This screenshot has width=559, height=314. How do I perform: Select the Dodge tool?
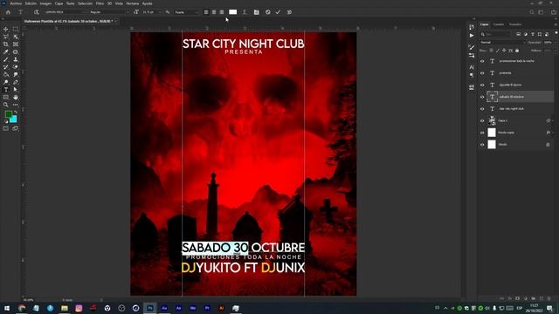[6, 82]
